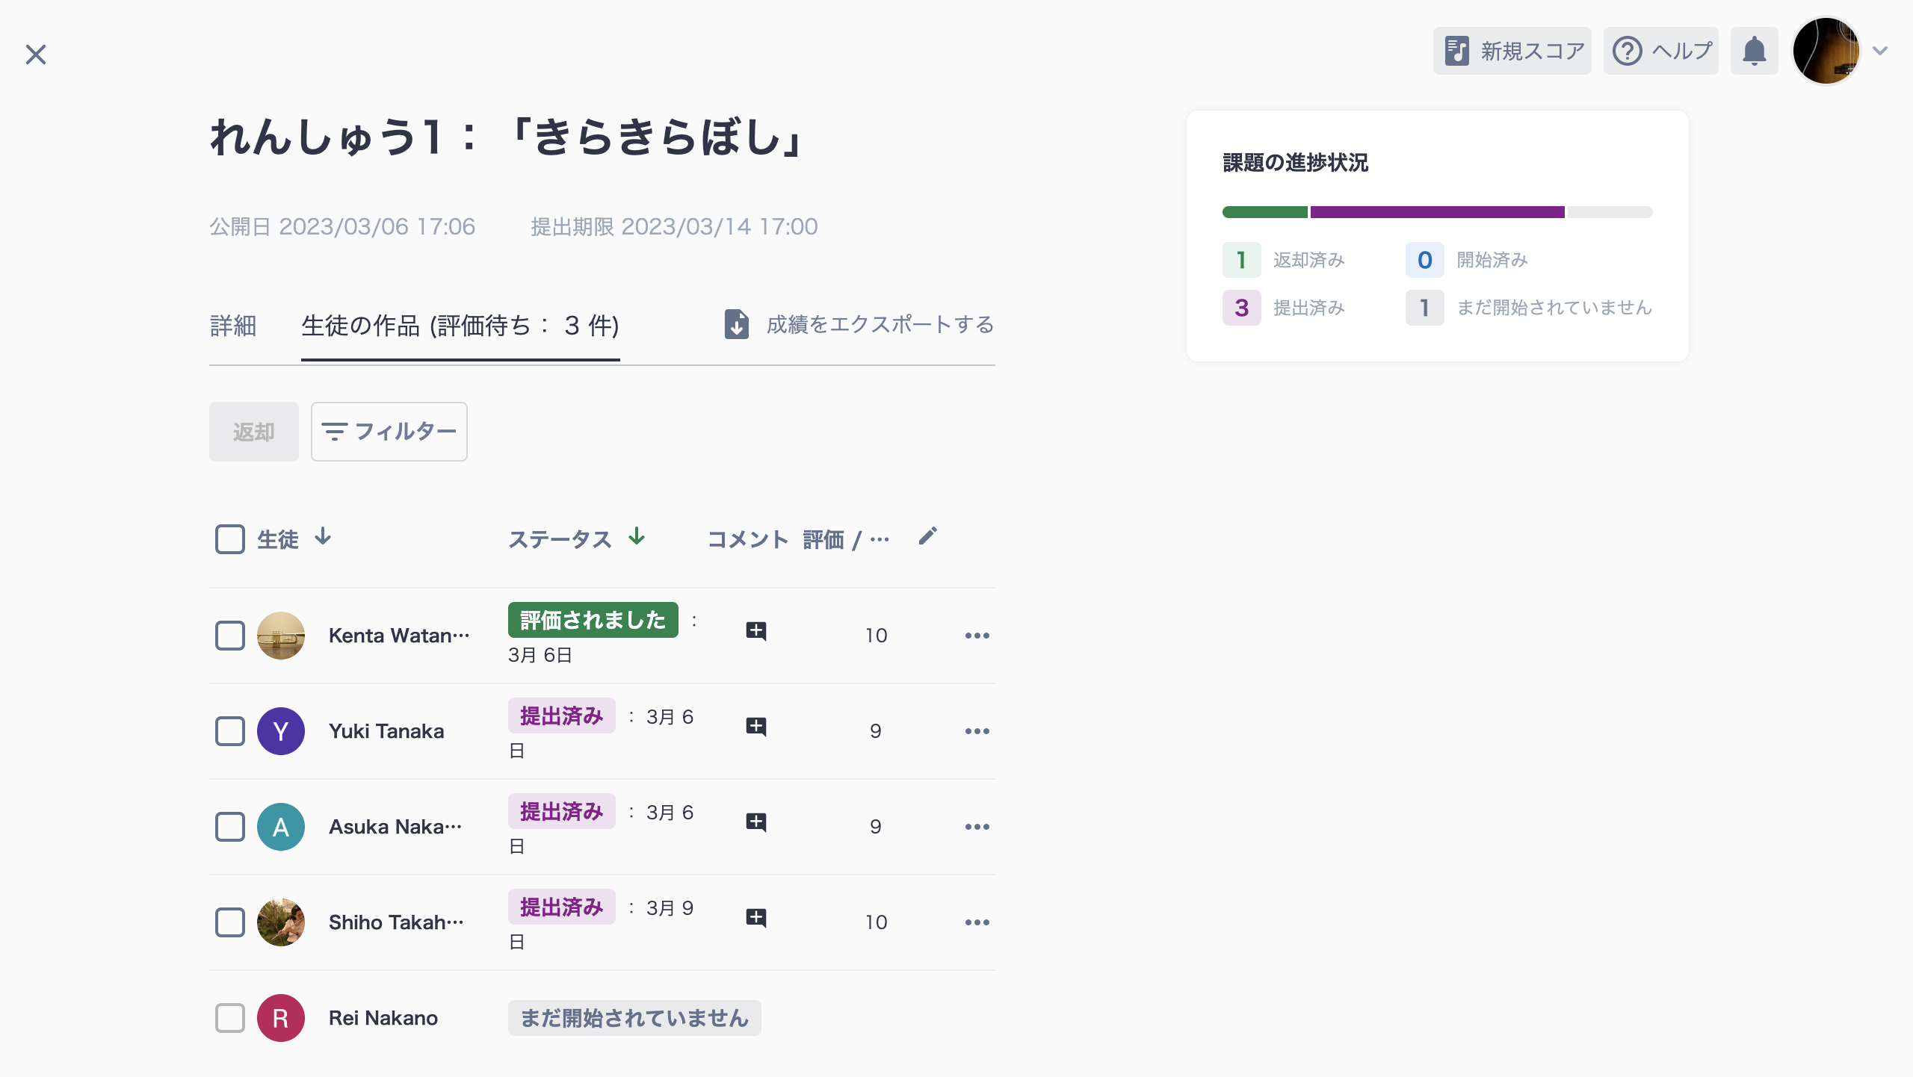Click the 成績をエクスポートする export icon

[x=737, y=325]
